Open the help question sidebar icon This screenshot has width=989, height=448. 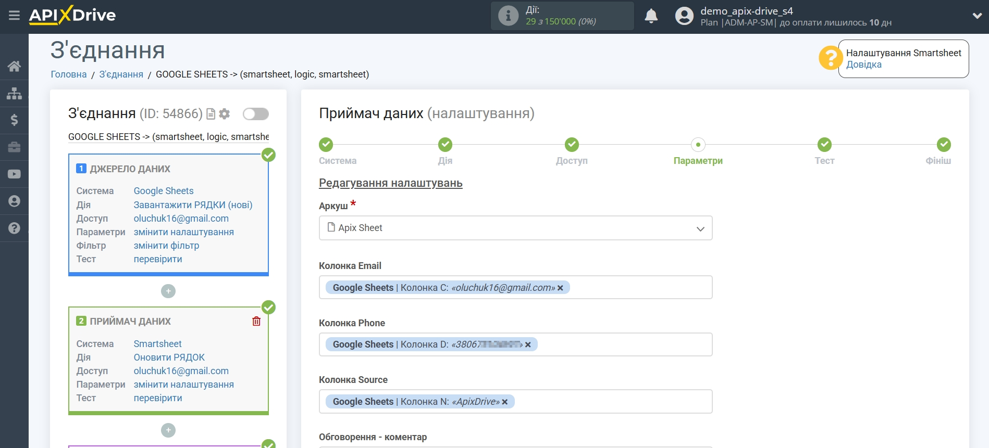tap(14, 228)
